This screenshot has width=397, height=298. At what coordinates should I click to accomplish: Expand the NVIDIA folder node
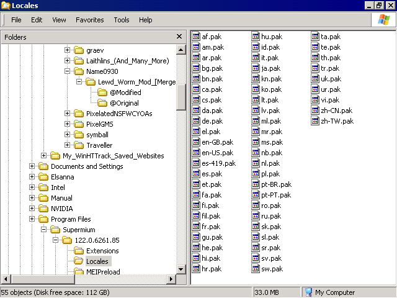[32, 209]
